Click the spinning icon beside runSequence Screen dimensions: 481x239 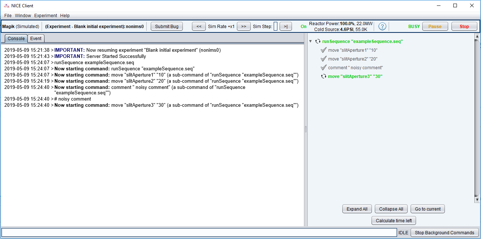coord(318,42)
